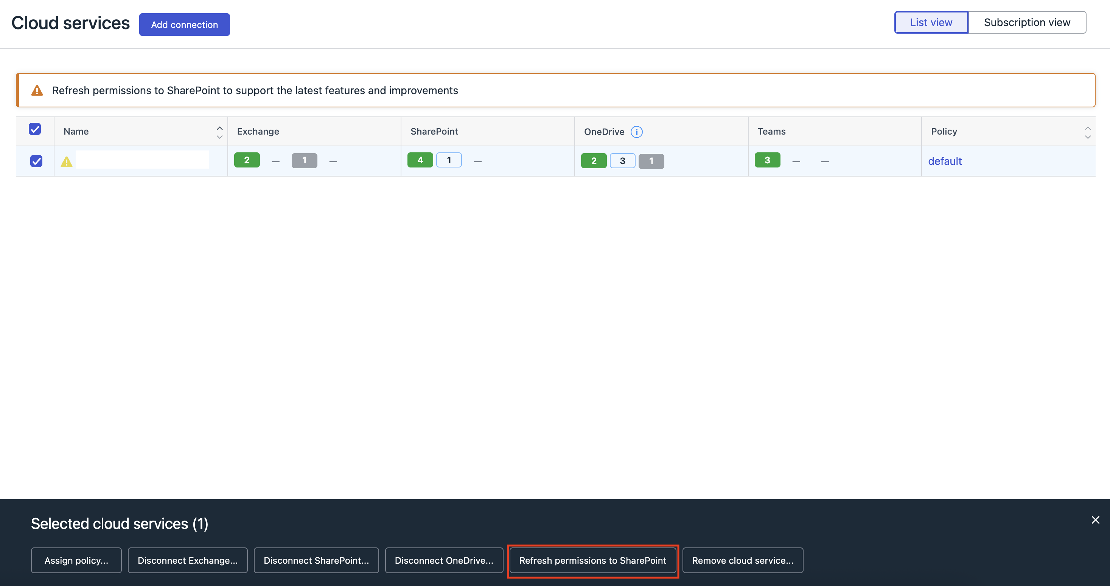The image size is (1110, 586).
Task: Open the OneDrive info icon
Action: point(636,132)
